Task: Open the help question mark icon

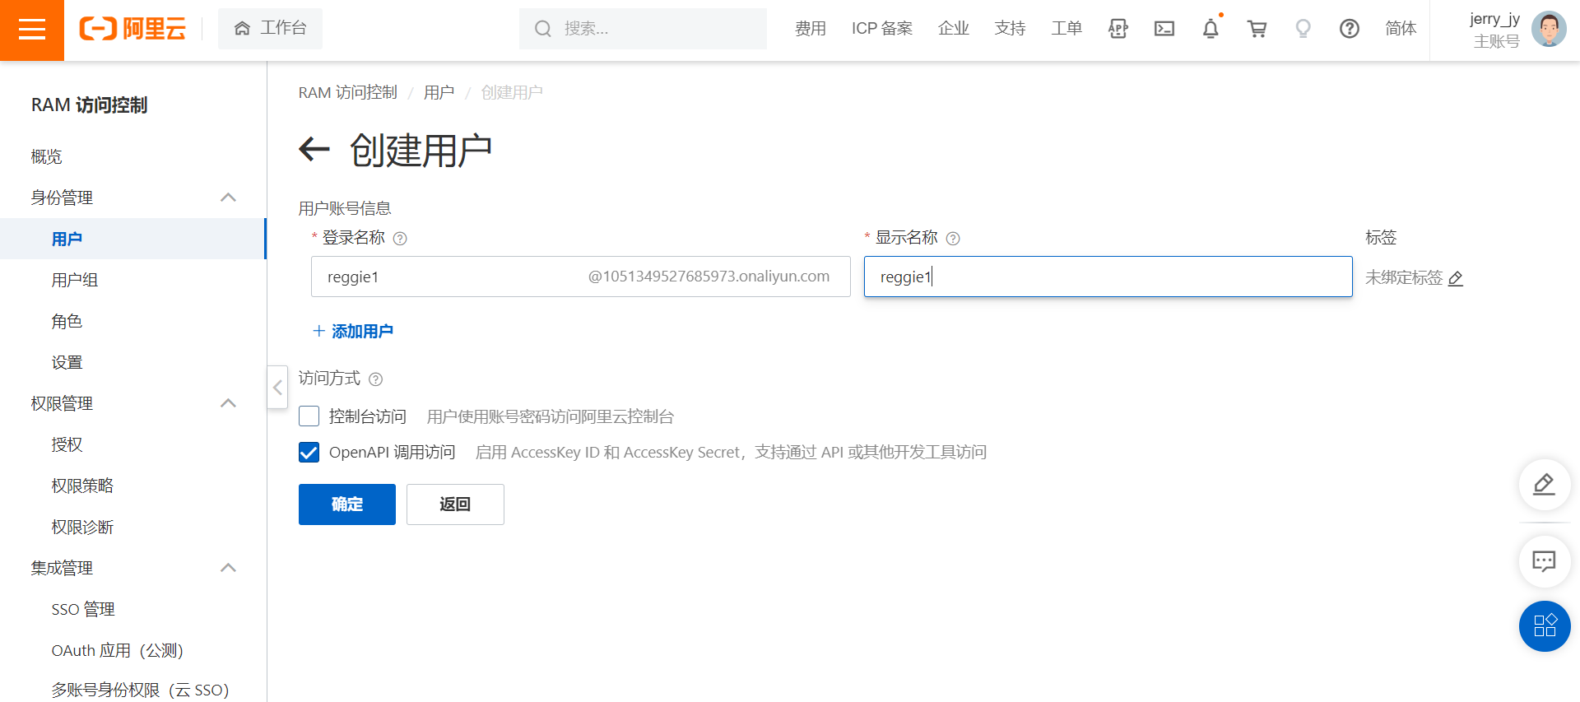Action: [x=1350, y=29]
